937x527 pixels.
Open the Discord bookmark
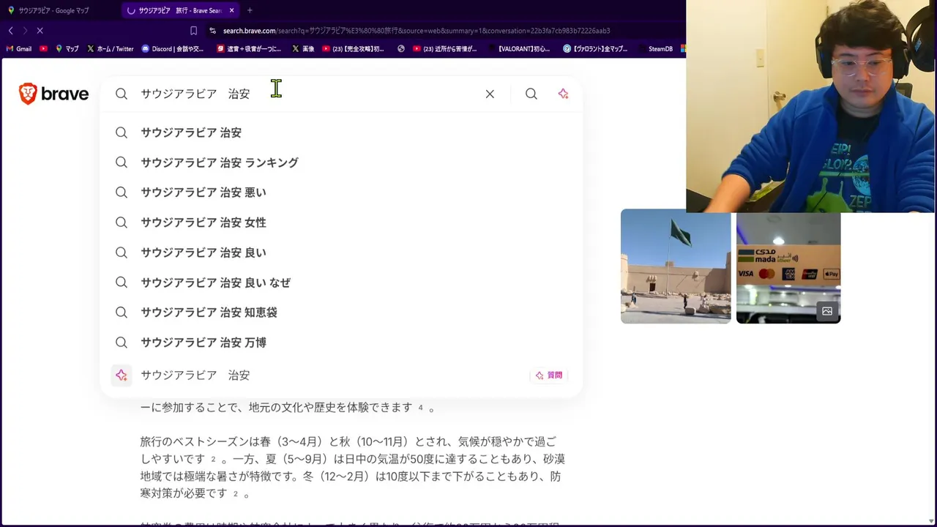173,49
